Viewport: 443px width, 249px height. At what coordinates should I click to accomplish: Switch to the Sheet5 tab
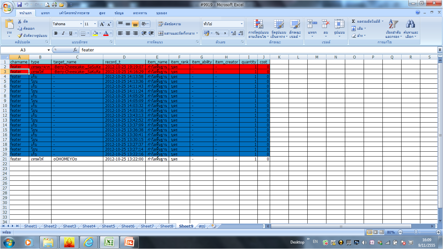[x=108, y=226]
